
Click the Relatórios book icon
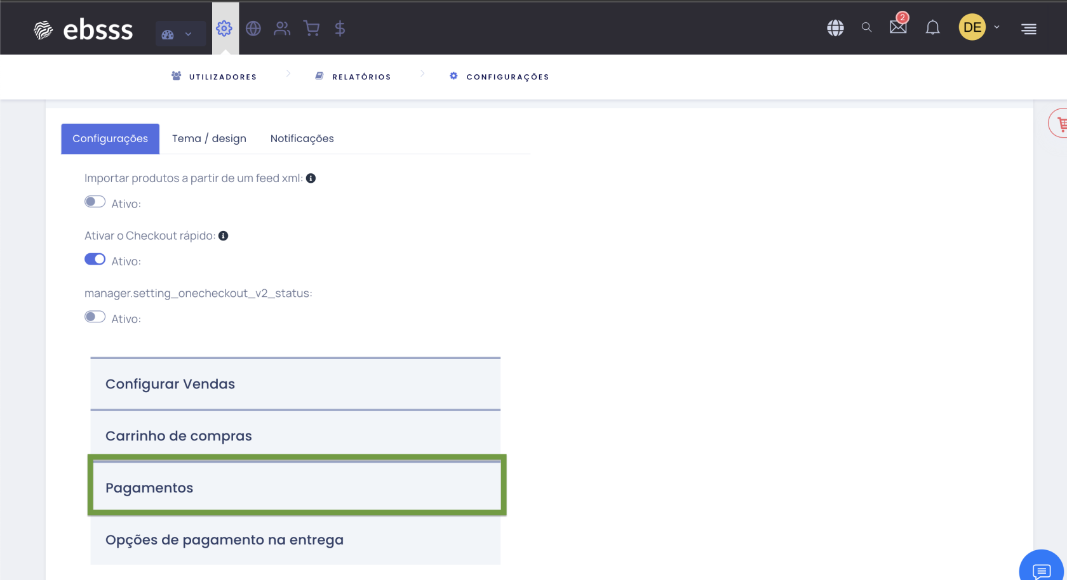coord(319,76)
